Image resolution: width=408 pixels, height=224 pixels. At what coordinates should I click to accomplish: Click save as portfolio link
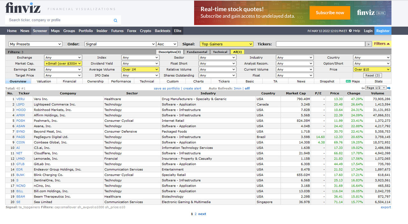click(x=167, y=89)
